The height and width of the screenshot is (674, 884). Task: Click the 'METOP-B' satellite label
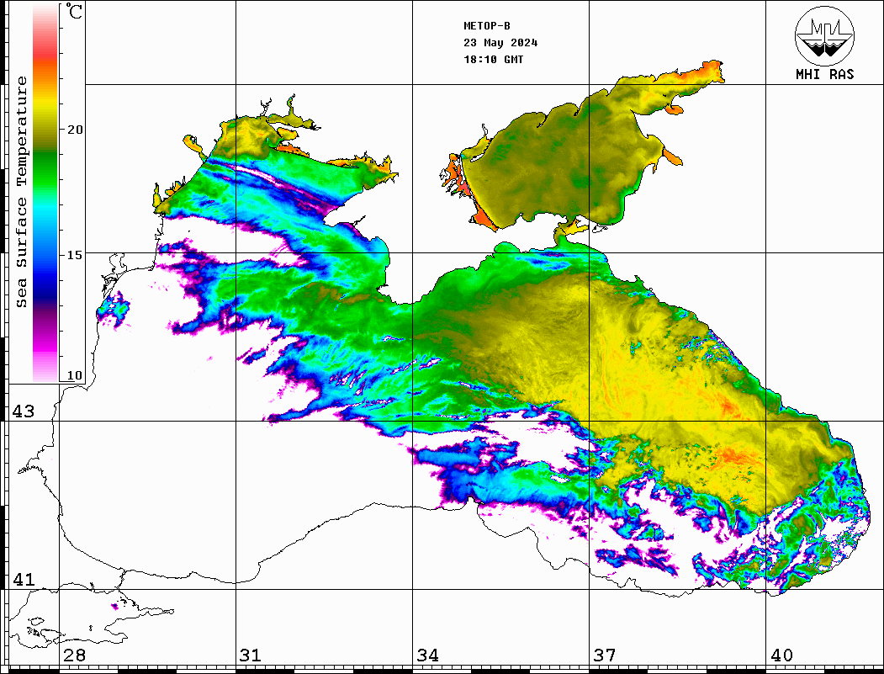487,26
